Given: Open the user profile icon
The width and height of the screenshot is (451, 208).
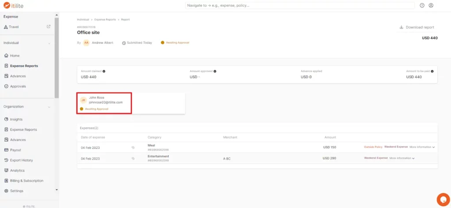Looking at the screenshot, I should pyautogui.click(x=431, y=5).
